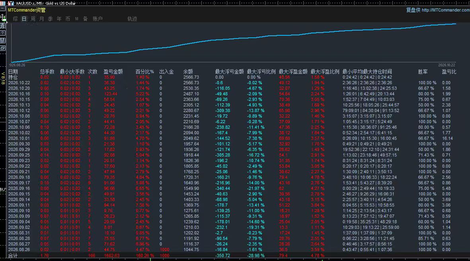The height and width of the screenshot is (261, 470).
Task: Switch to the 轨迹 track tab
Action: click(132, 19)
